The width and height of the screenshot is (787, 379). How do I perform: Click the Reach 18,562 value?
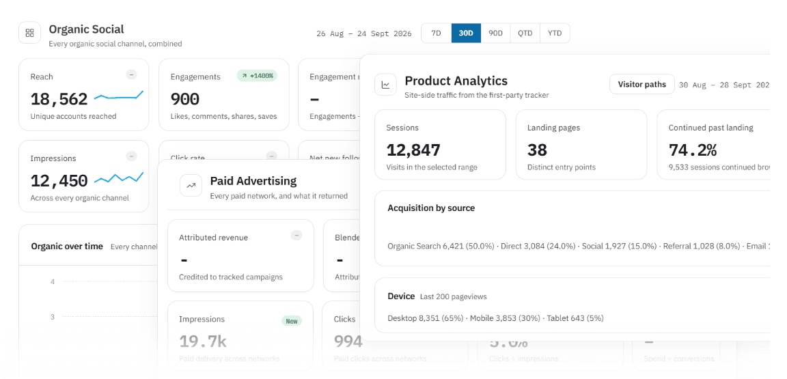pyautogui.click(x=59, y=99)
